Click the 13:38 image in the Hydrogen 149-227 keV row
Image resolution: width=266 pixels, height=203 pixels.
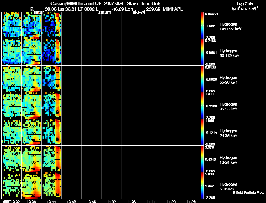32,26
